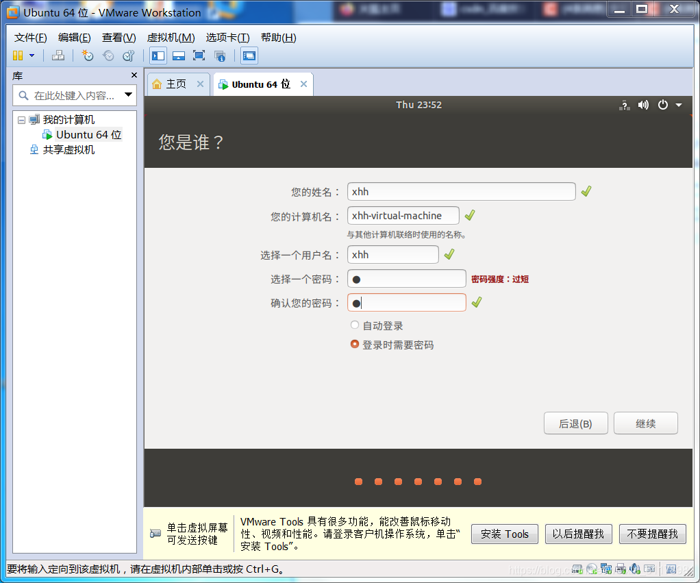Click the keyboard hint icon in Tools banner
This screenshot has height=583, width=700.
click(x=155, y=534)
